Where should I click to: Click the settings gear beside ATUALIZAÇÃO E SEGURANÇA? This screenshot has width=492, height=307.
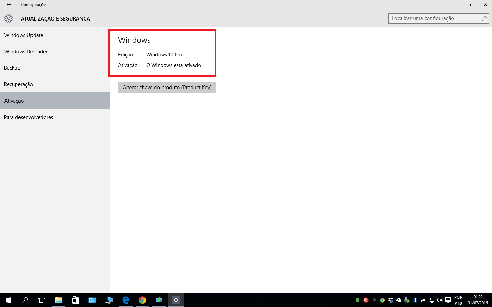(x=9, y=18)
